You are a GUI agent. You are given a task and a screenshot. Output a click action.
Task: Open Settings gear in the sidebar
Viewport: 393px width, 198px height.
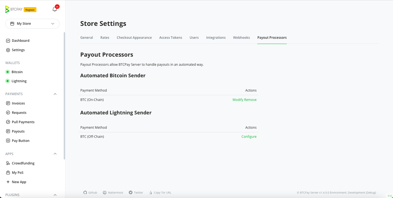8,50
